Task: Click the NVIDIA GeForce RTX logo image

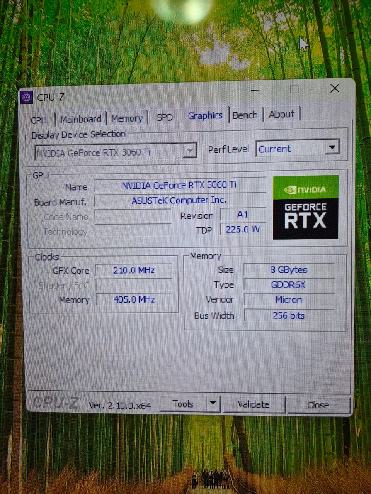Action: [306, 207]
